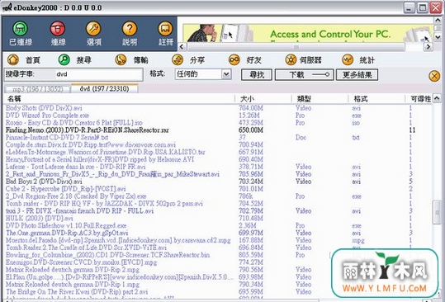The height and width of the screenshot is (302, 445).
Task: Click the 650.00M size of Finding Nemo
Action: (251, 130)
